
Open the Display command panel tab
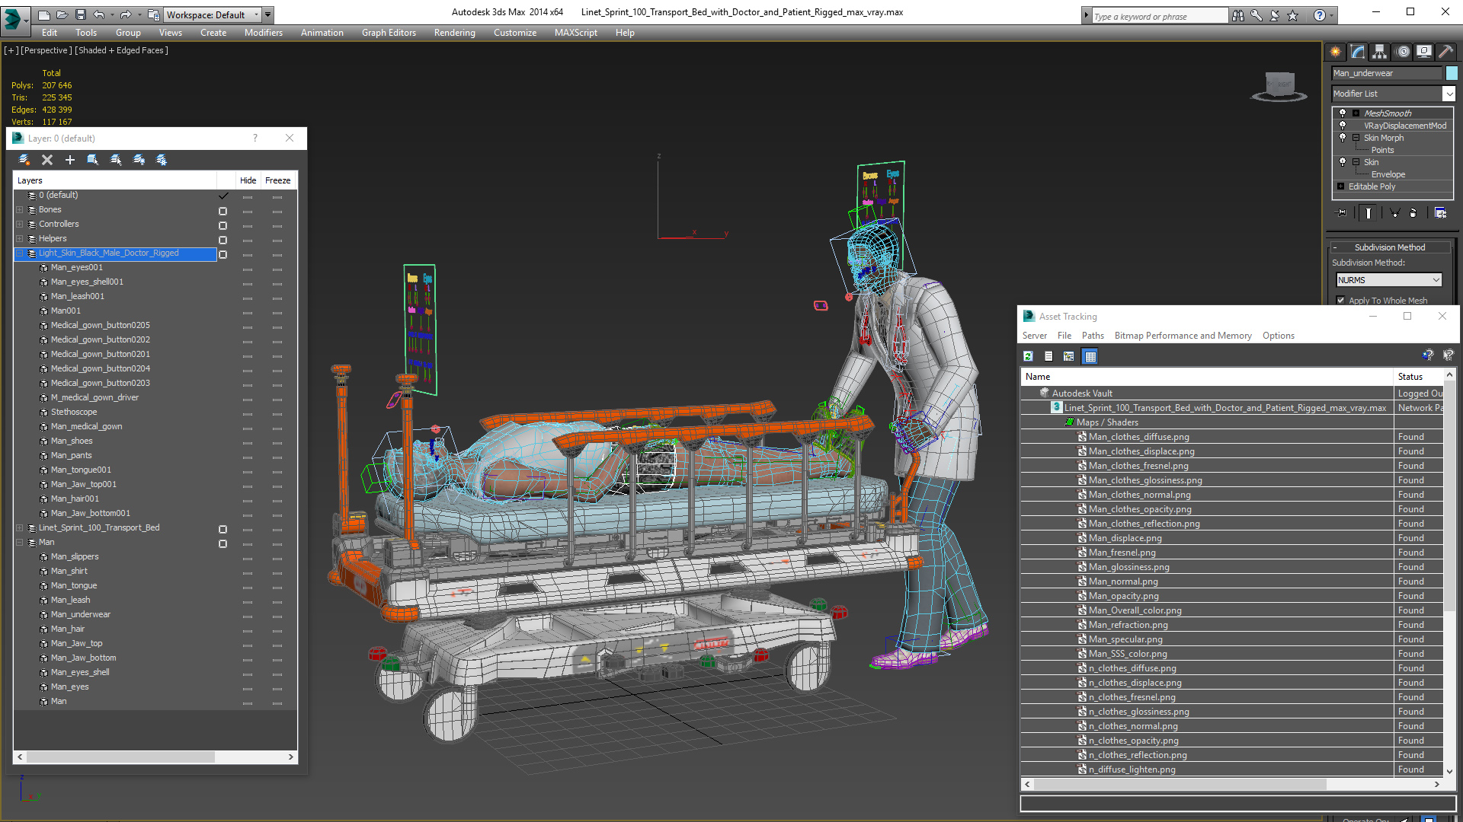[x=1423, y=52]
